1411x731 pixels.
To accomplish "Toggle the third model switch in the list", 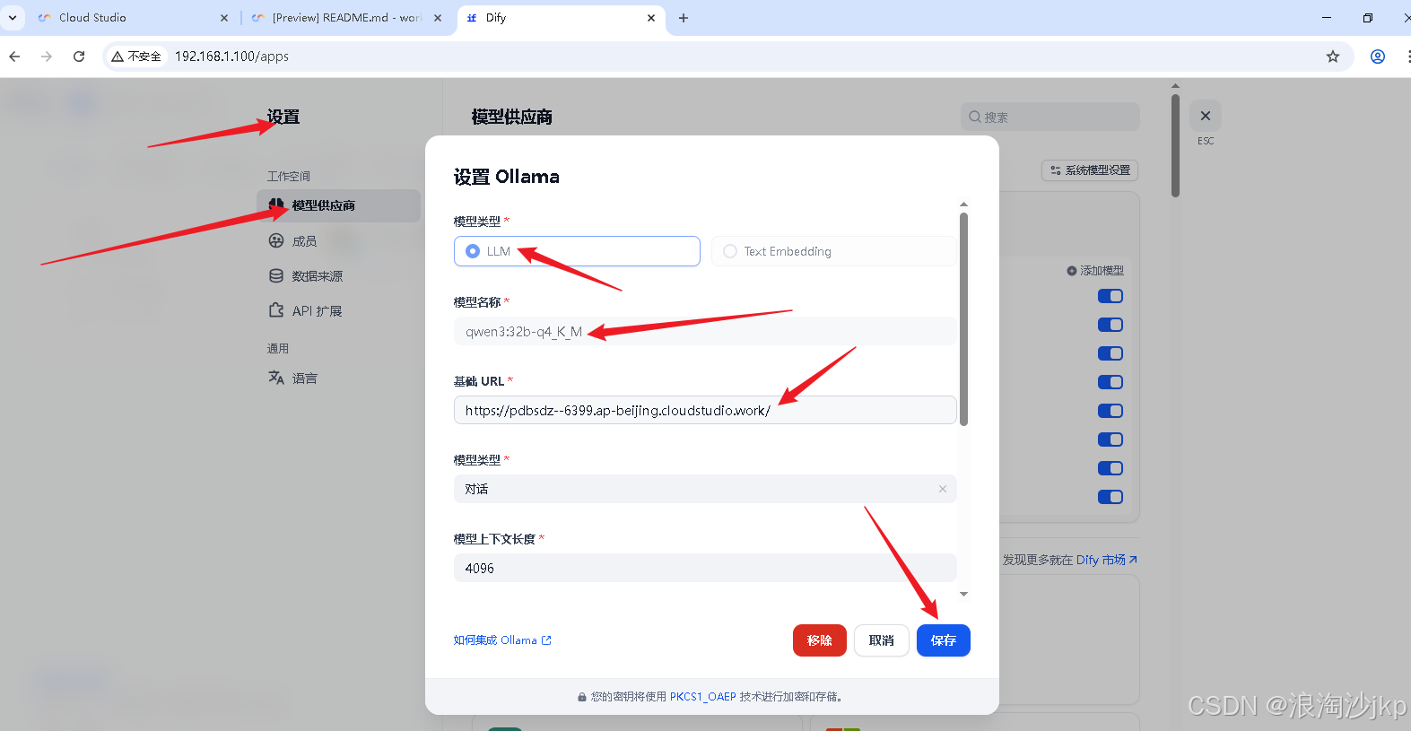I will coord(1111,353).
